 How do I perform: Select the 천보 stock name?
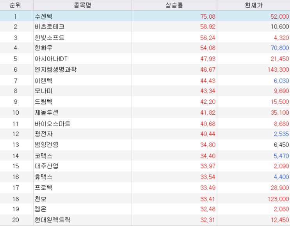[41, 199]
